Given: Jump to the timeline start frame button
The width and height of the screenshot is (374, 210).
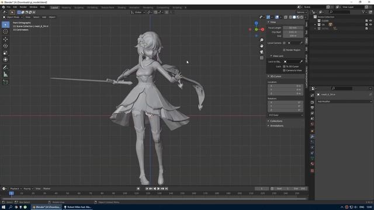Looking at the screenshot, I should pyautogui.click(x=147, y=188).
